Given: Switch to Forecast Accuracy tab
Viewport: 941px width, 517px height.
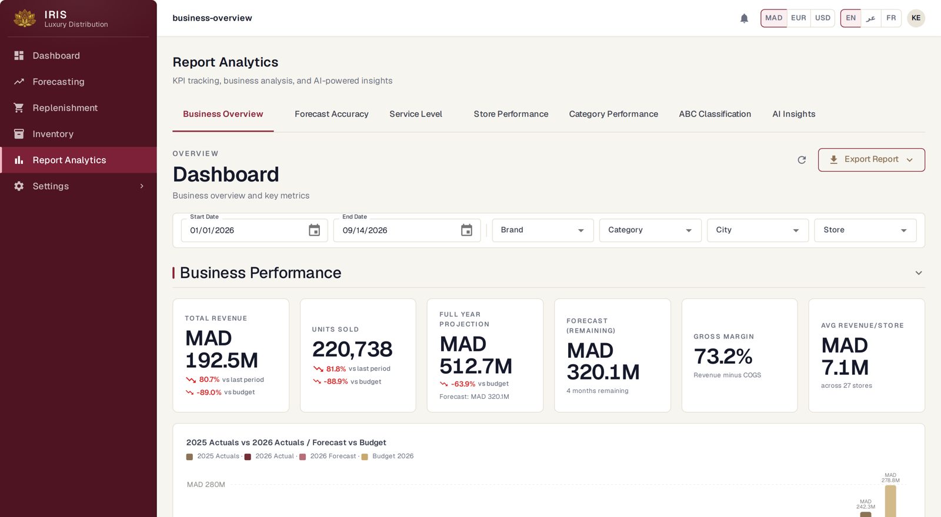Looking at the screenshot, I should 332,114.
